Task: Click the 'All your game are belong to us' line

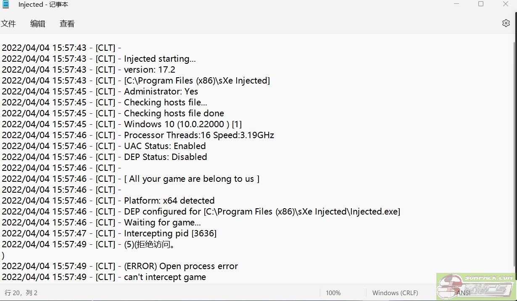Action: point(192,179)
